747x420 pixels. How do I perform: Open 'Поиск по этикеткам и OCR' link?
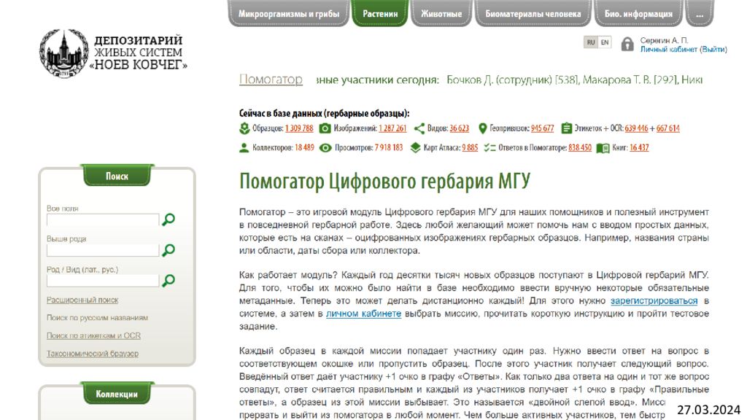click(x=93, y=335)
